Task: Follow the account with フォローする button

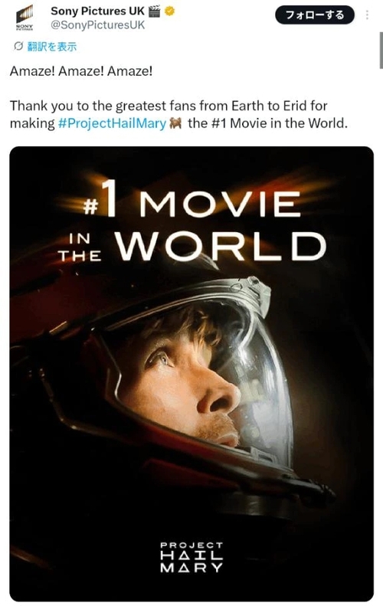Action: pos(315,15)
